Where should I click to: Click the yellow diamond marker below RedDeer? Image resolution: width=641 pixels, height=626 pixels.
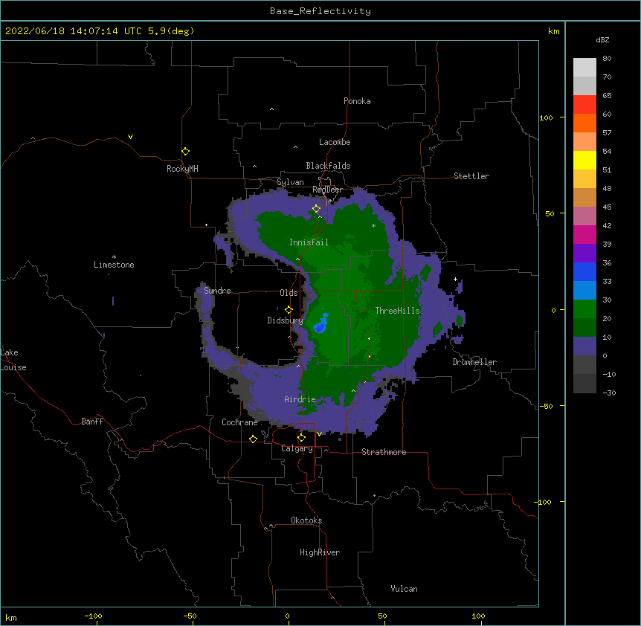point(316,209)
